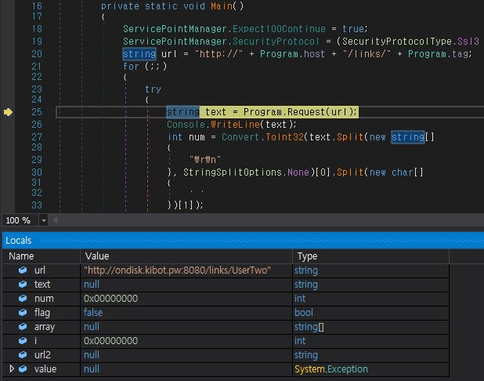Click StringSplitOptions.None on line 30
Image resolution: width=484 pixels, height=381 pixels.
point(246,172)
